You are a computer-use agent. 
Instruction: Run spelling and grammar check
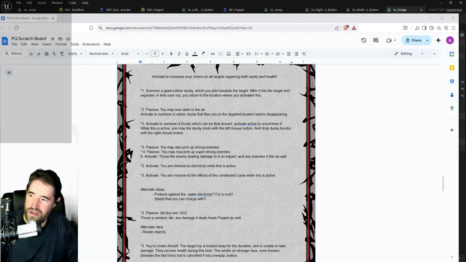point(54,54)
